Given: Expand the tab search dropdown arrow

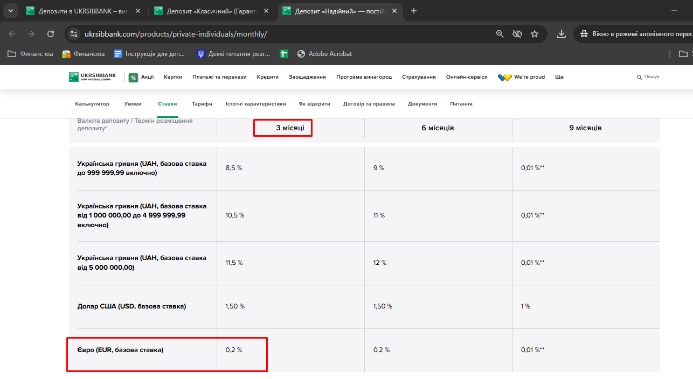Looking at the screenshot, I should (10, 11).
